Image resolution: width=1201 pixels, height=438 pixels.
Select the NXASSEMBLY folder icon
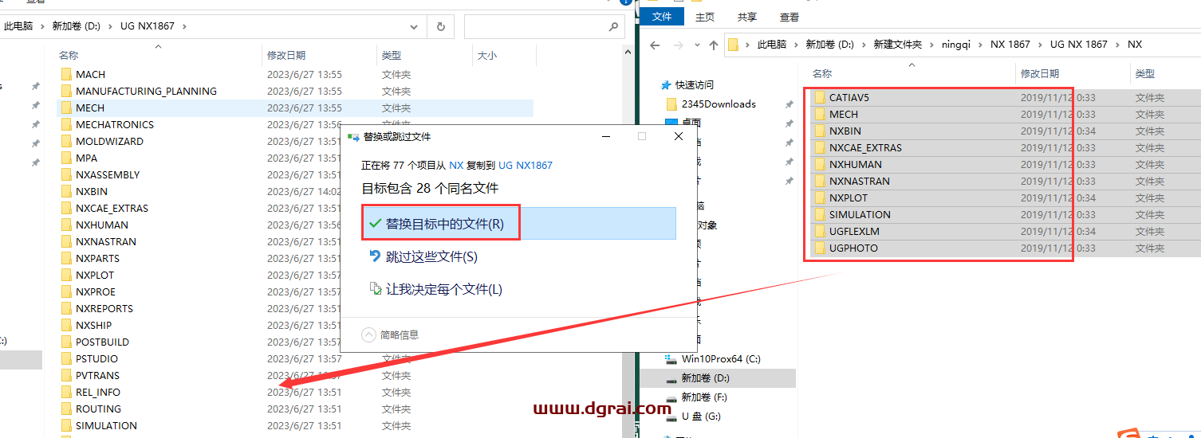[67, 174]
